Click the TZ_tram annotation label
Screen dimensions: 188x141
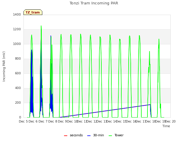click(x=33, y=12)
